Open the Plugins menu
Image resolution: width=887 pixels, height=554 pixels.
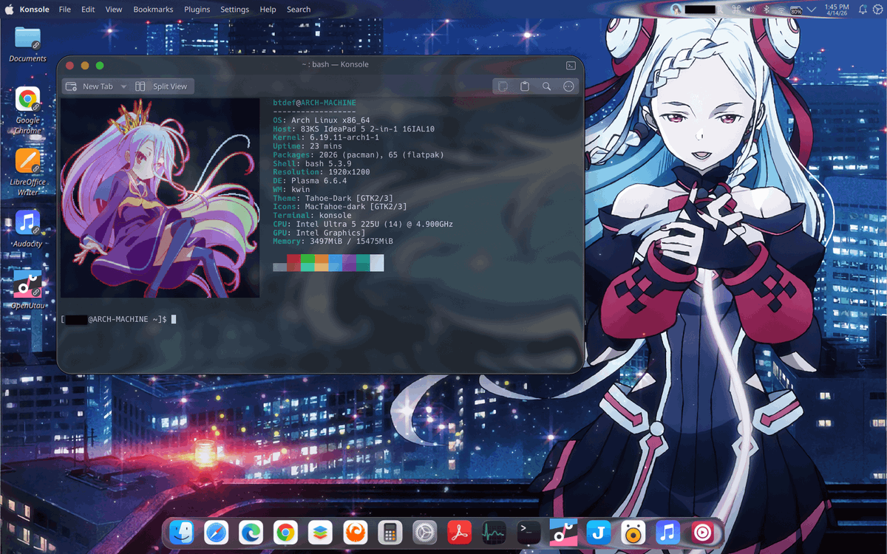point(197,9)
